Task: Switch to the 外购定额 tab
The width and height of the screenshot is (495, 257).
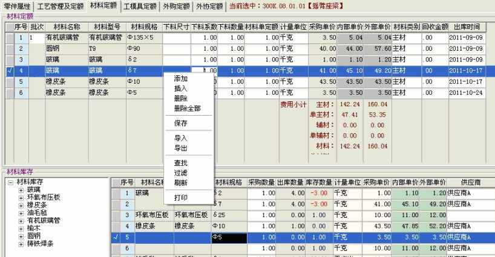Action: (176, 6)
